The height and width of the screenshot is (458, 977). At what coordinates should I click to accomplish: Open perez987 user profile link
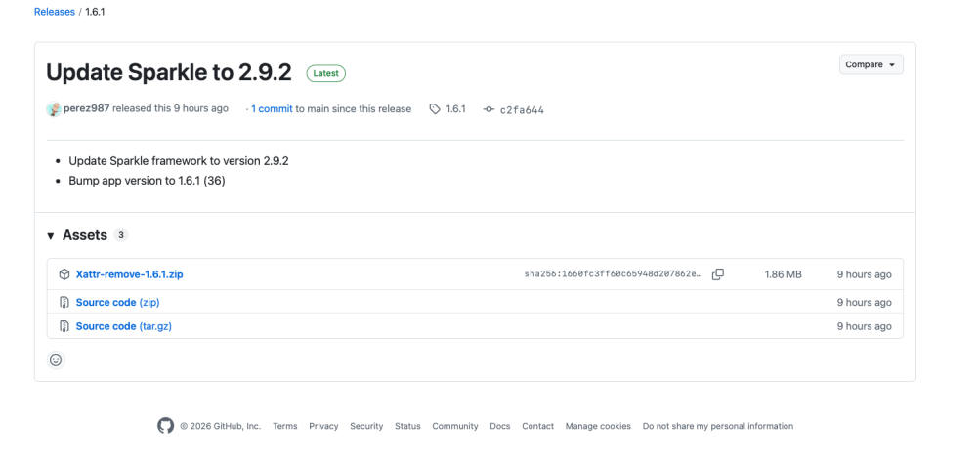87,108
